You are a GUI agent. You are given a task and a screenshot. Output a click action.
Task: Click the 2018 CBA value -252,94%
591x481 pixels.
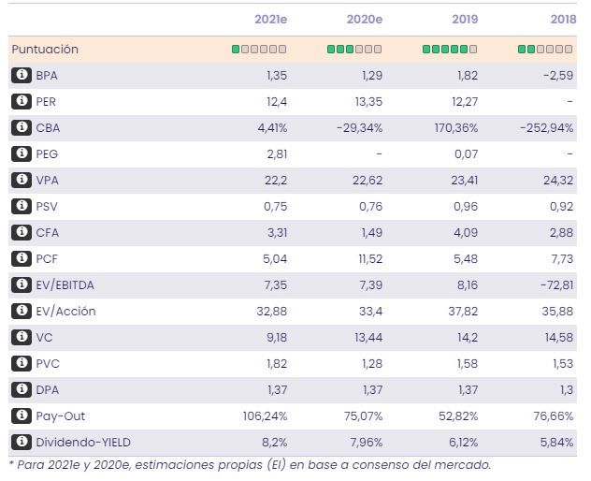[x=546, y=127]
